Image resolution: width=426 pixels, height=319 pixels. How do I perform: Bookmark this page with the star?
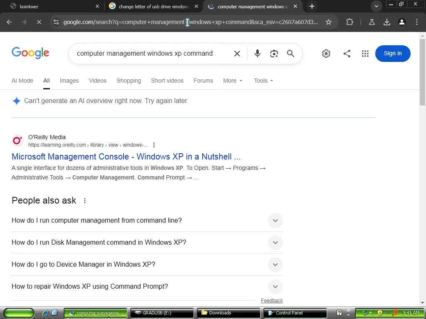click(329, 22)
